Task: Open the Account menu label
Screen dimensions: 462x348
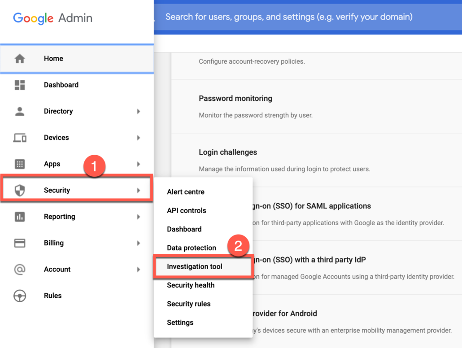Action: 57,270
